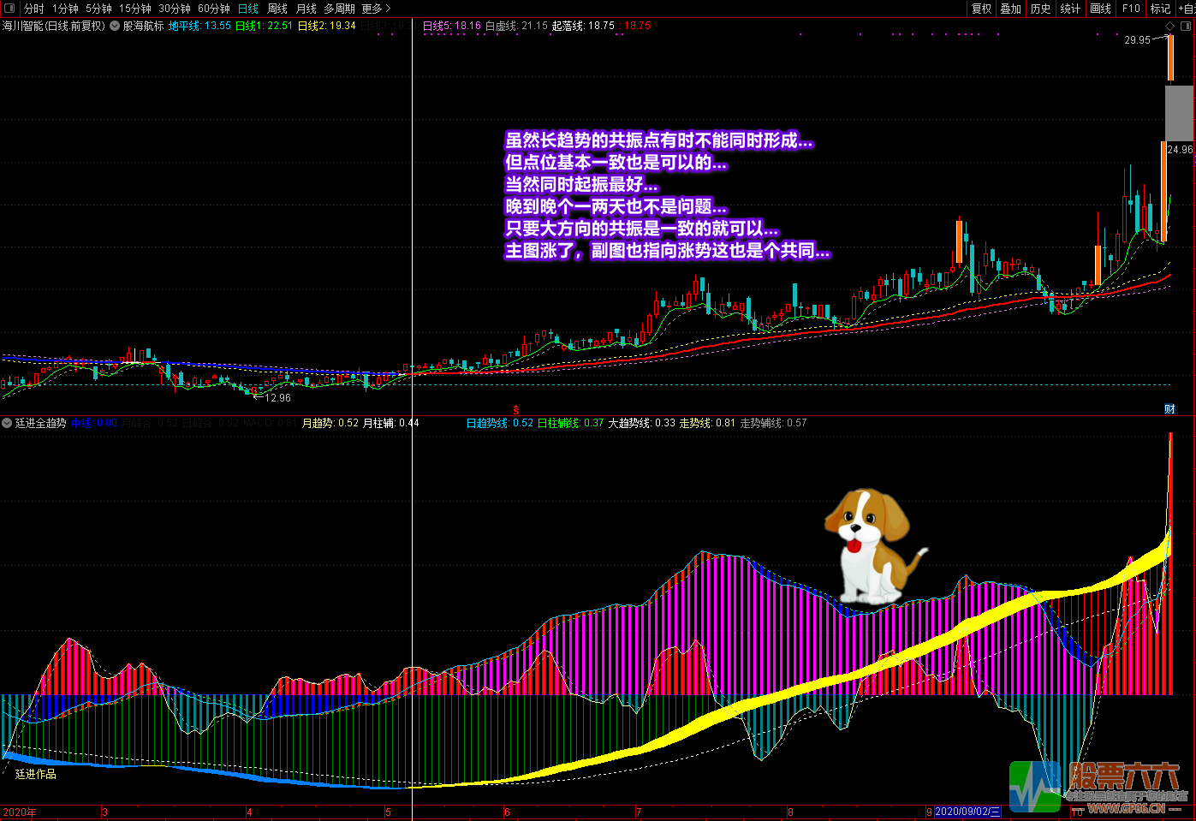The height and width of the screenshot is (821, 1196).
Task: Expand the 股海航标 indicator dropdown arrow
Action: point(115,27)
